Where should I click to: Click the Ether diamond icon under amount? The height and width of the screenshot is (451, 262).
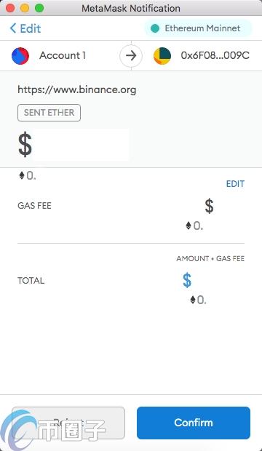pyautogui.click(x=22, y=175)
